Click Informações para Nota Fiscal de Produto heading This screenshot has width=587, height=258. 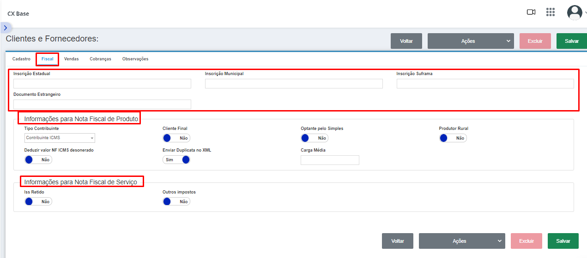click(x=81, y=119)
